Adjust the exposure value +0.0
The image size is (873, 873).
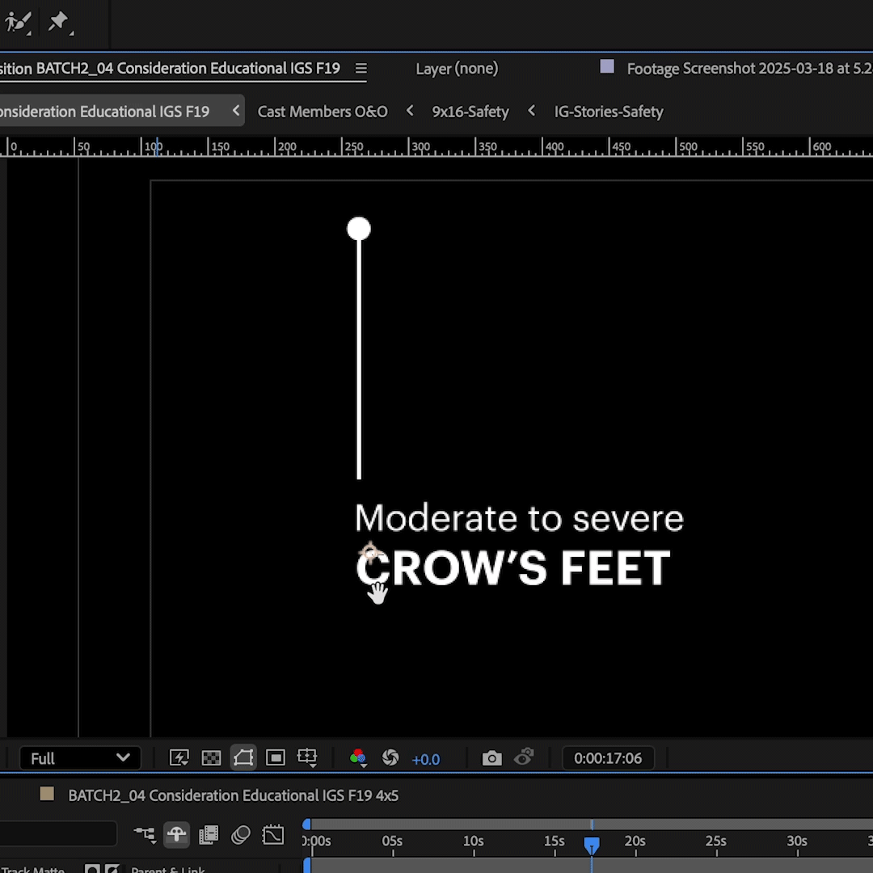(426, 759)
